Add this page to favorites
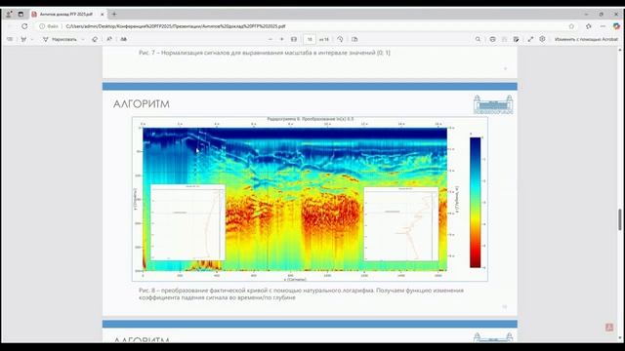 [x=571, y=26]
